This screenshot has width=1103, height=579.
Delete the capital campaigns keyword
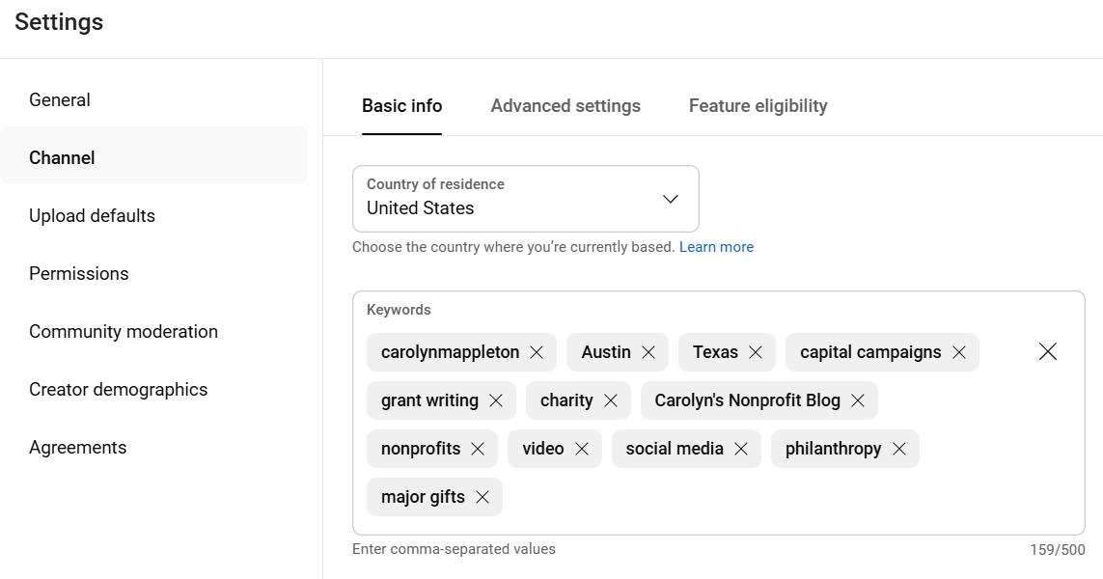959,352
